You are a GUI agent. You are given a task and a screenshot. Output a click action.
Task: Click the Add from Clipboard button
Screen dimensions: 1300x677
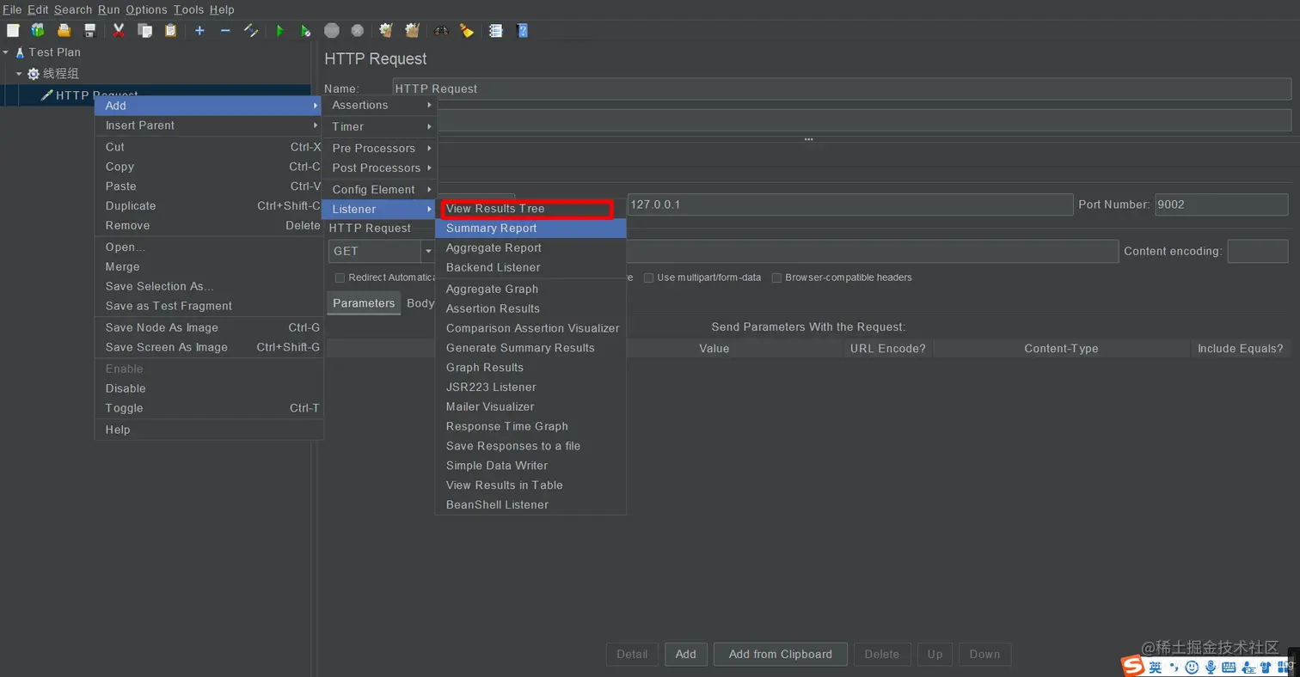tap(781, 654)
